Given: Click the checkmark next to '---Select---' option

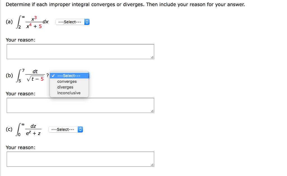Looking at the screenshot, I should (53, 75).
